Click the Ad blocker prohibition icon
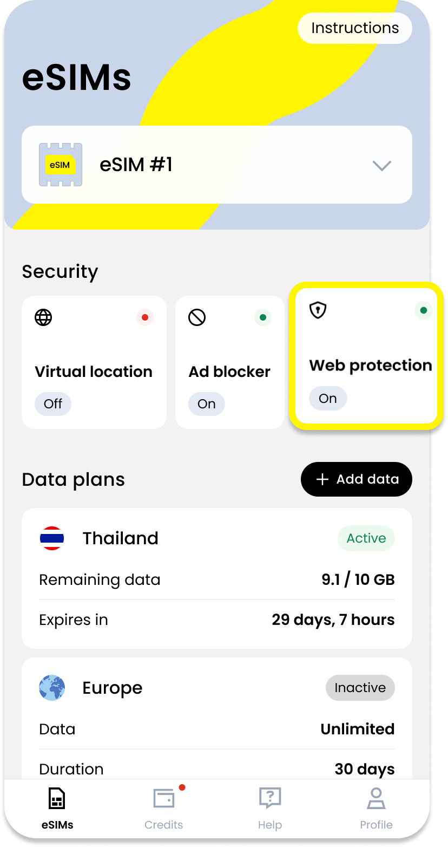 197,317
